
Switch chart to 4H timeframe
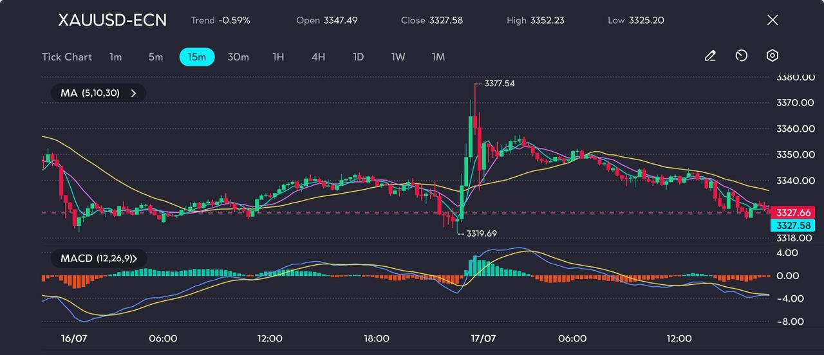click(x=318, y=57)
